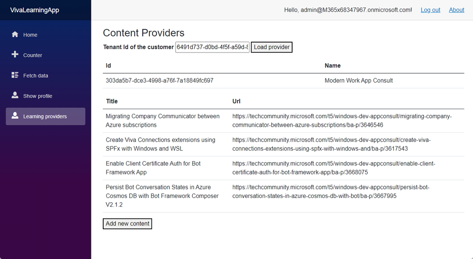
Task: Click title Enable Client Certificate Auth for Bot Framework
Action: pyautogui.click(x=153, y=168)
